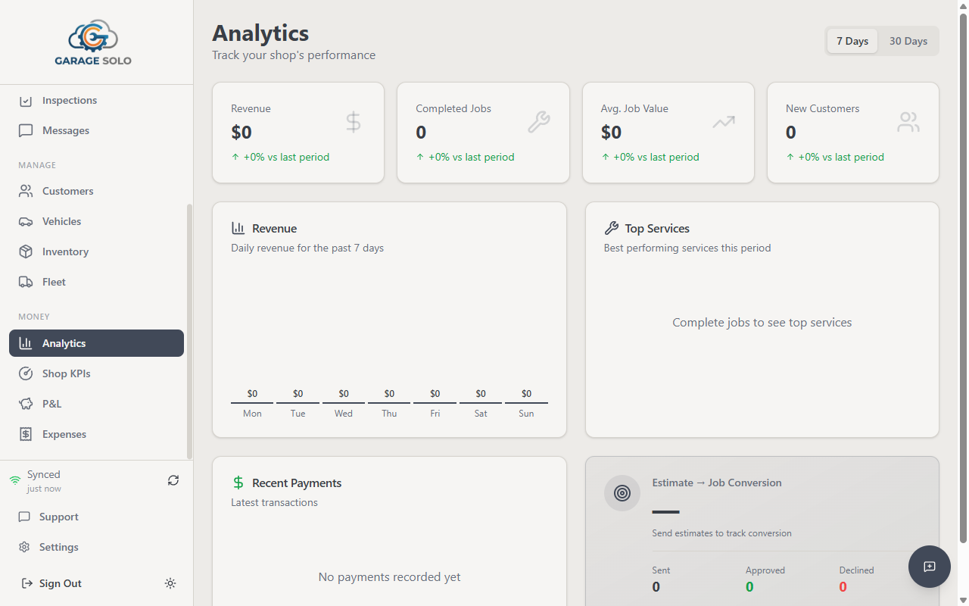
Task: Click the green wifi Synced icon
Action: point(15,480)
